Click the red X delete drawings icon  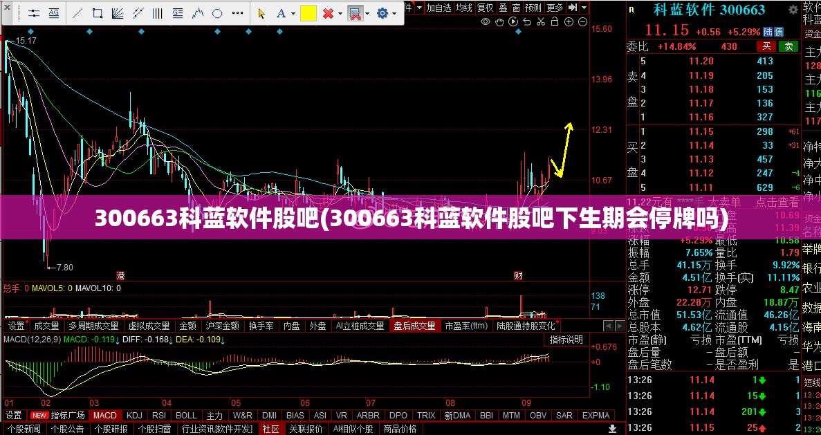(x=329, y=13)
